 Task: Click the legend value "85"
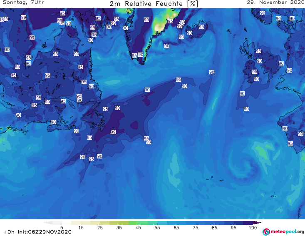214,227
